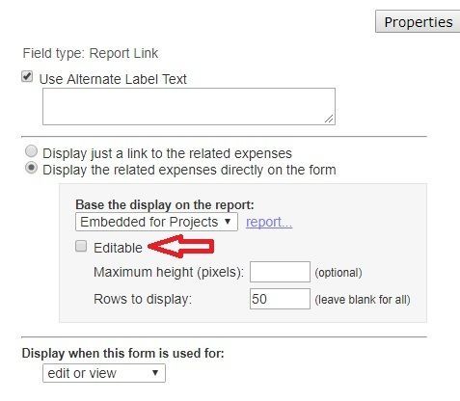Click Display the related expenses directly label

[189, 170]
